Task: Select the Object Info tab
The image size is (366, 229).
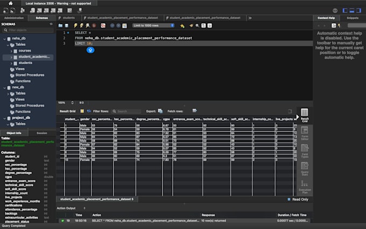Action: (x=14, y=133)
